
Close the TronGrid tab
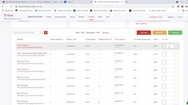(91, 2)
